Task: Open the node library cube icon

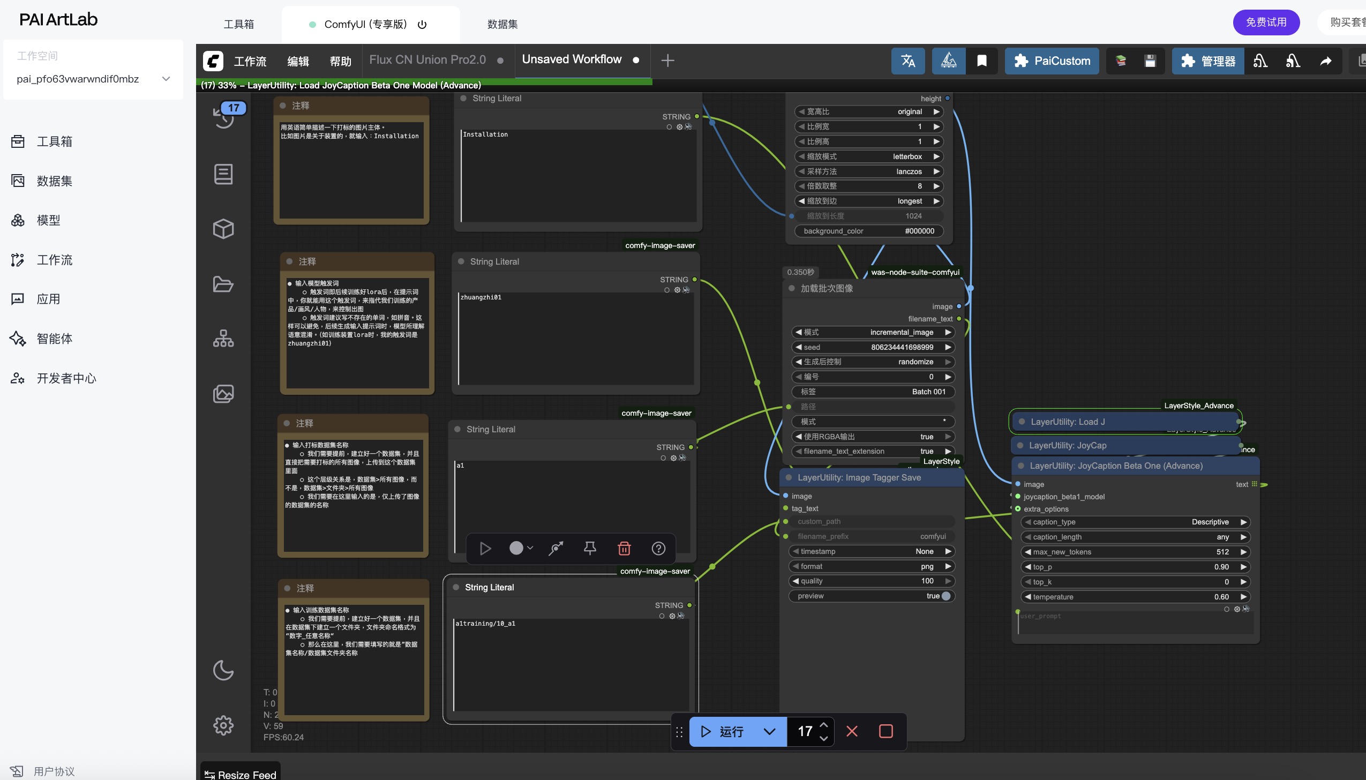Action: pyautogui.click(x=223, y=229)
